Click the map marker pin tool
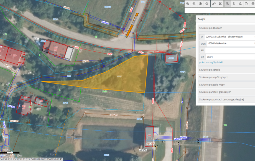This screenshot has height=161, width=255. 240,4
